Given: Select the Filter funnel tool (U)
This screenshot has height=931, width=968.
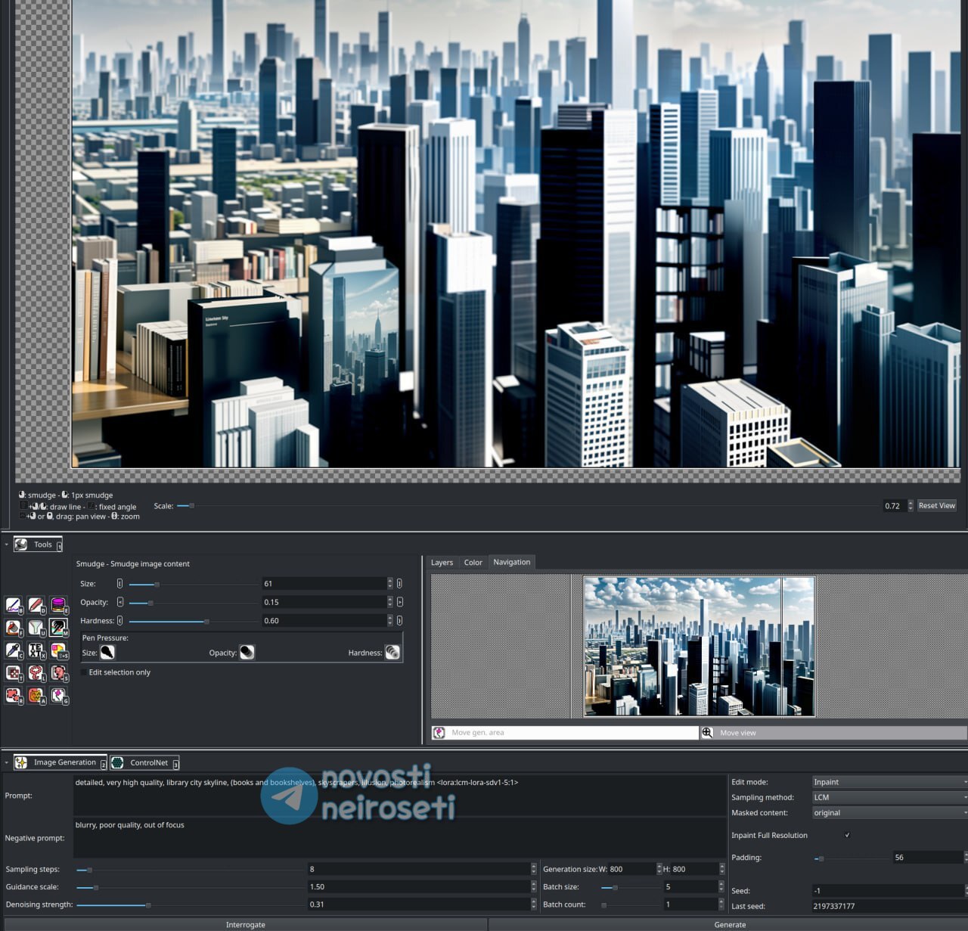Looking at the screenshot, I should click(36, 628).
